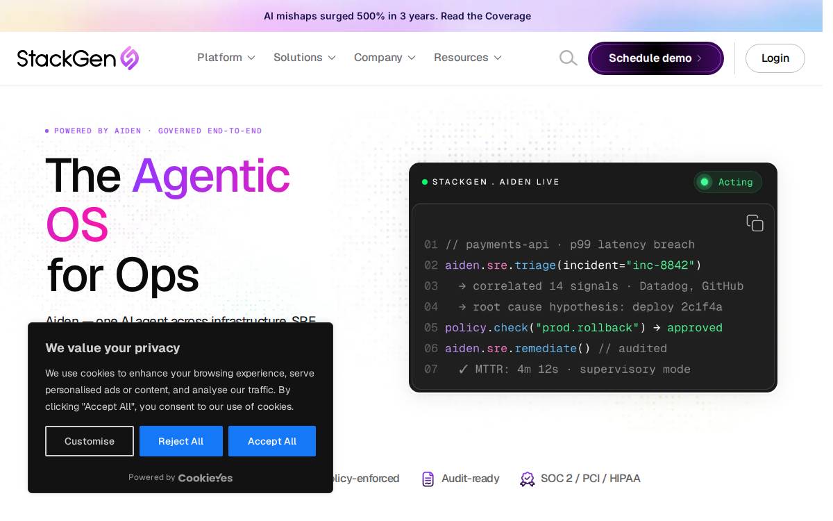Accept all cookies

272,441
